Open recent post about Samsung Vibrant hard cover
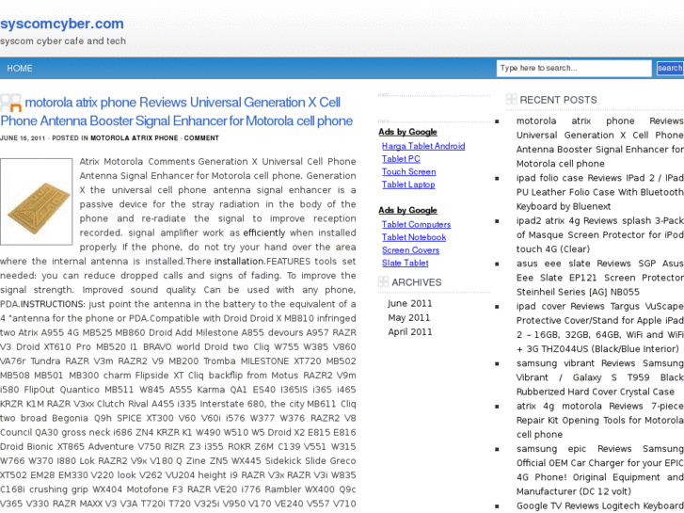Screen dimensions: 684x513 600,377
